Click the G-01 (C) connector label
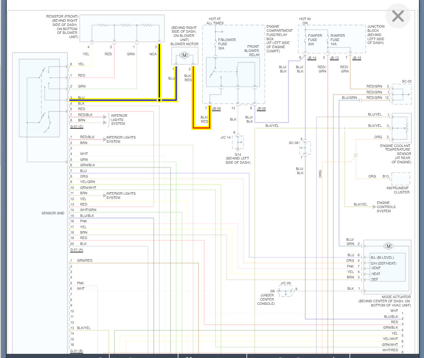 pyautogui.click(x=77, y=127)
